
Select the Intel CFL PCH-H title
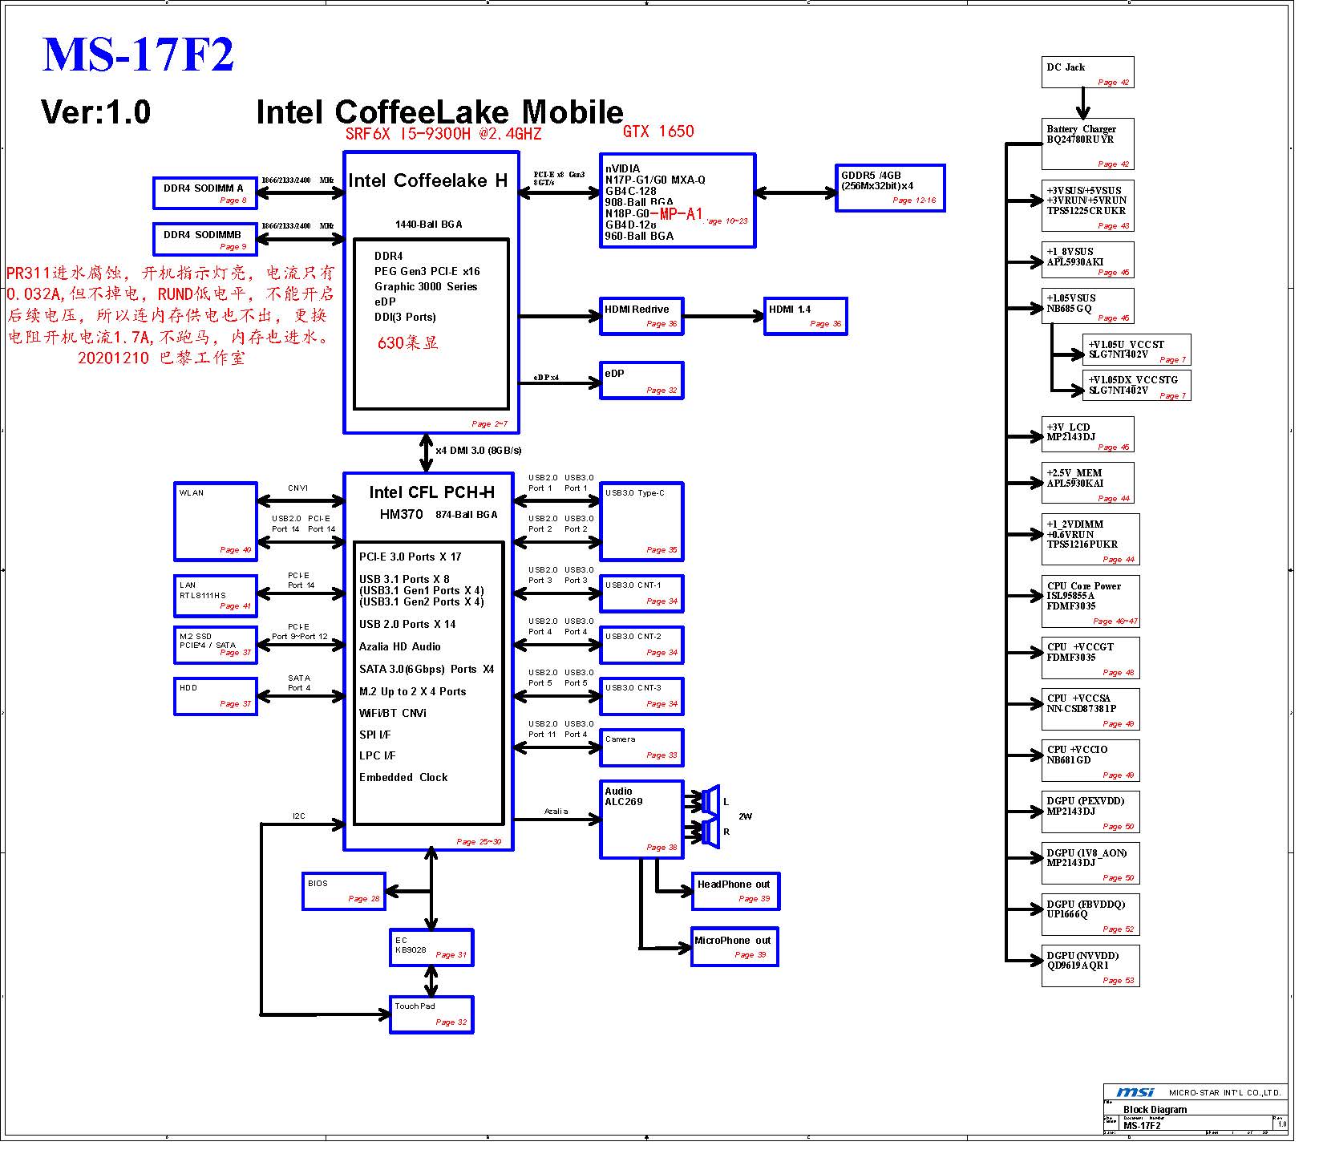[x=431, y=492]
